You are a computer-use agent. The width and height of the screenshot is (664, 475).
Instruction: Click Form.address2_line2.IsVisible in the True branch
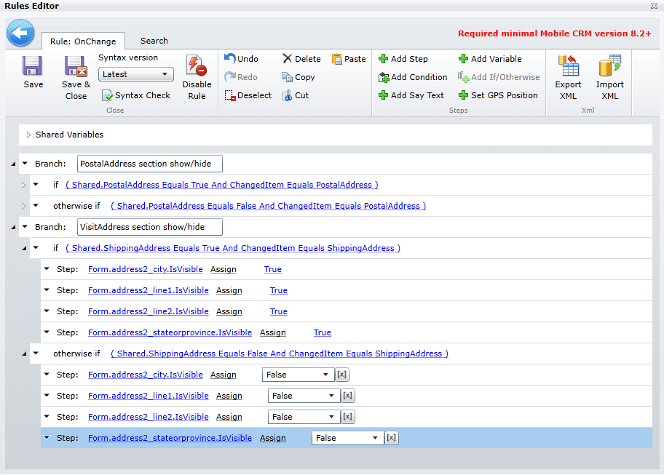click(149, 312)
